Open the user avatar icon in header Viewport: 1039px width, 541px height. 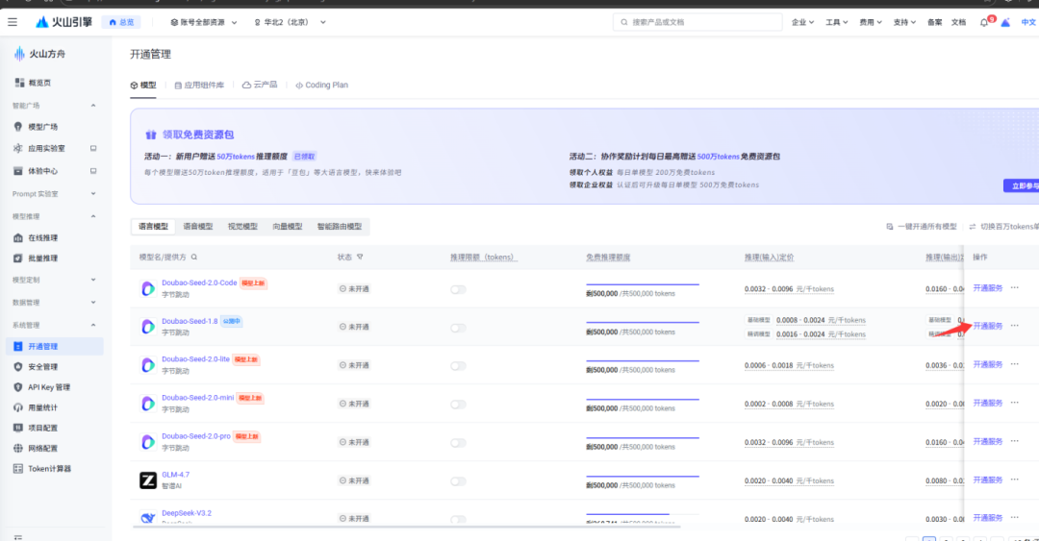point(1006,22)
